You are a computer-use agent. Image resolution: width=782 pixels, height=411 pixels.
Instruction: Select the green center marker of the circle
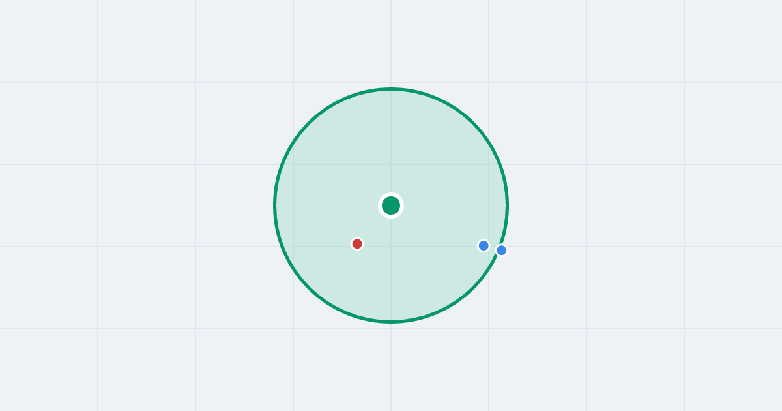pyautogui.click(x=391, y=205)
